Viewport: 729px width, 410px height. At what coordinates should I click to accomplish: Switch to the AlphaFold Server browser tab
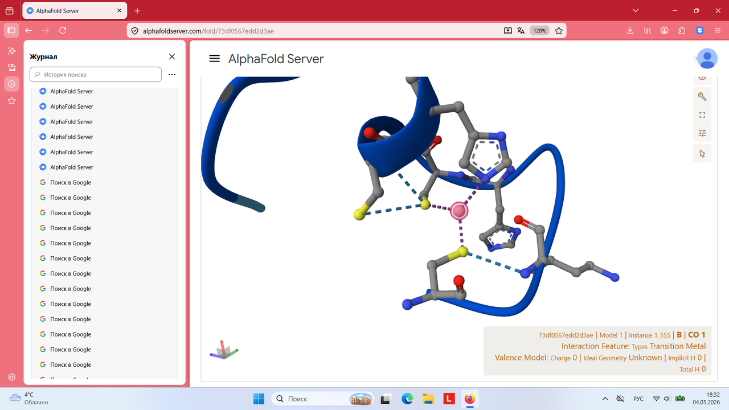pyautogui.click(x=75, y=11)
